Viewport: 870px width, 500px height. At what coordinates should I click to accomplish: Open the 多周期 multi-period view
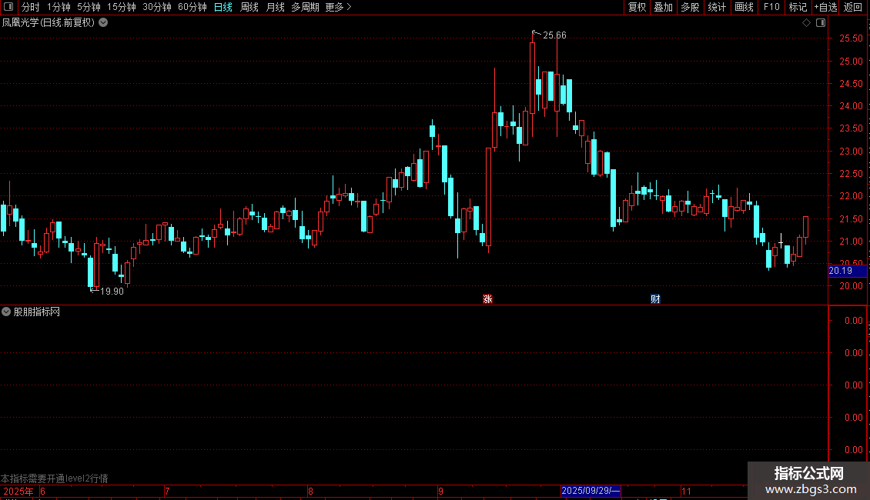click(x=305, y=7)
